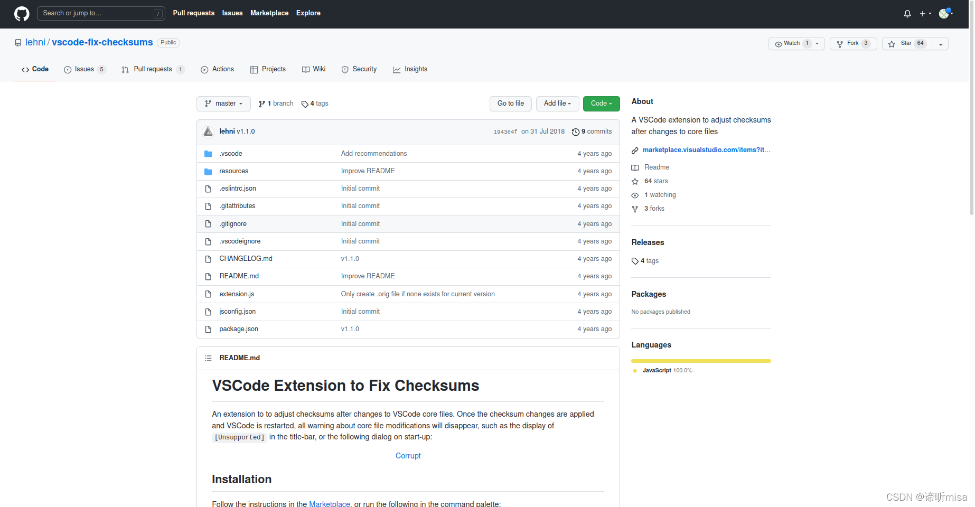Go to Explore in top navigation

308,13
